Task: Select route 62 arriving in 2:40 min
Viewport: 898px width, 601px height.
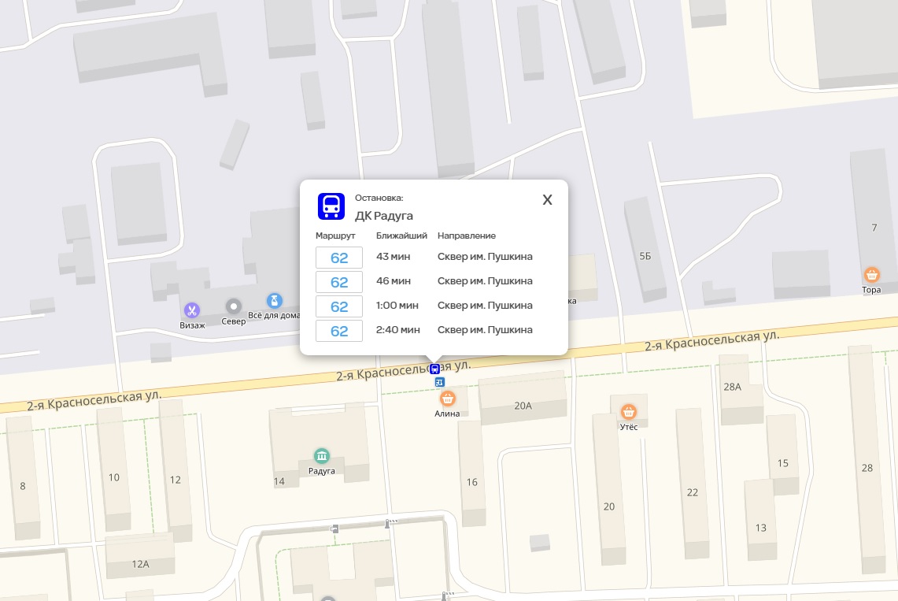Action: coord(339,331)
